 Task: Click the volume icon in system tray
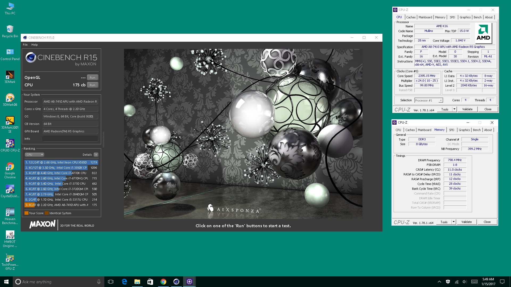[465, 282]
